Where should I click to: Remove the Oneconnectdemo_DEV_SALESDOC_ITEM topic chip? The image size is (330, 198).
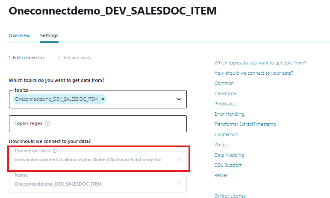pos(103,99)
